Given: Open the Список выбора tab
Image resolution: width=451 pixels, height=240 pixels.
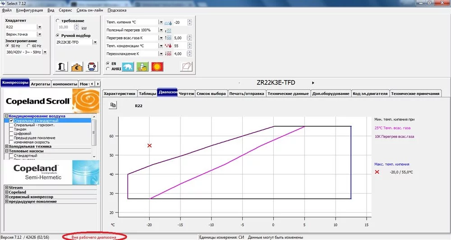Looking at the screenshot, I should click(x=211, y=93).
